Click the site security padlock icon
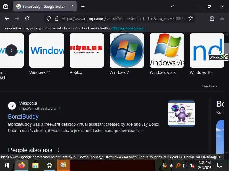Image resolution: width=229 pixels, height=171 pixels. click(57, 18)
